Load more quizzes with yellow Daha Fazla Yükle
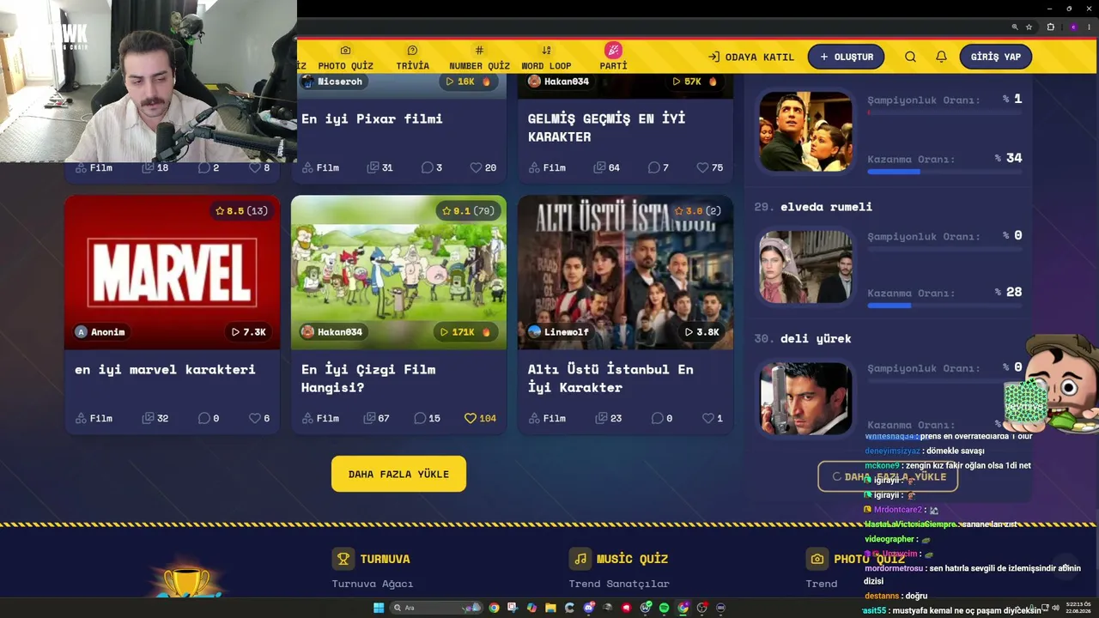 click(398, 474)
